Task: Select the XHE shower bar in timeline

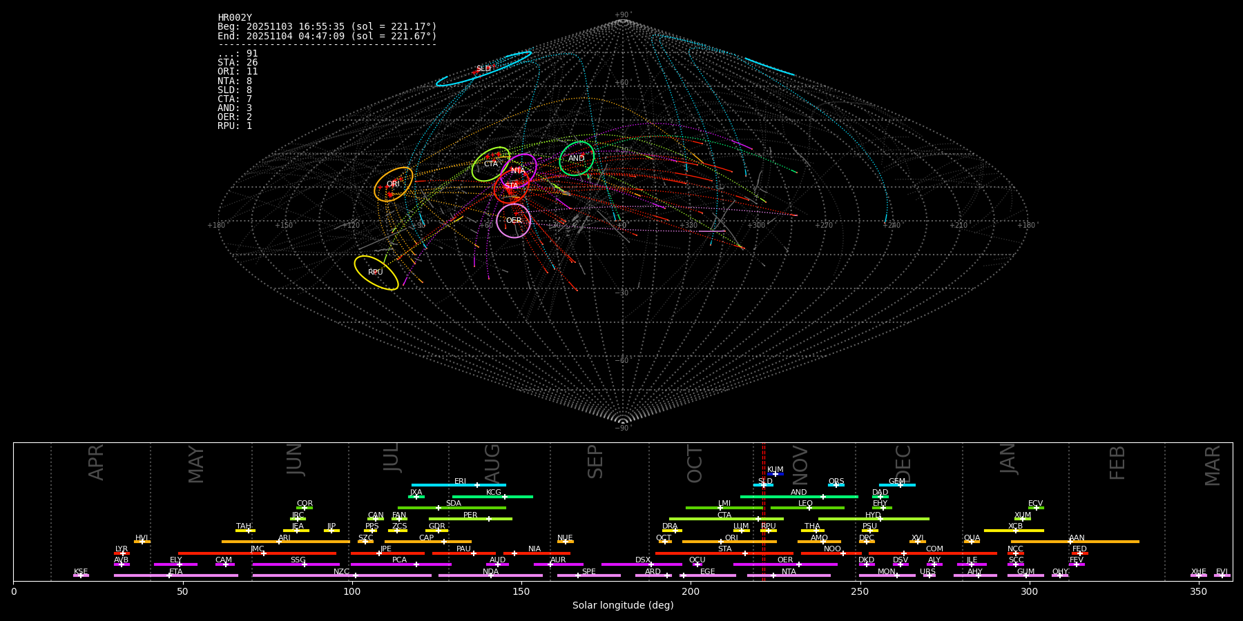Action: point(1198,575)
